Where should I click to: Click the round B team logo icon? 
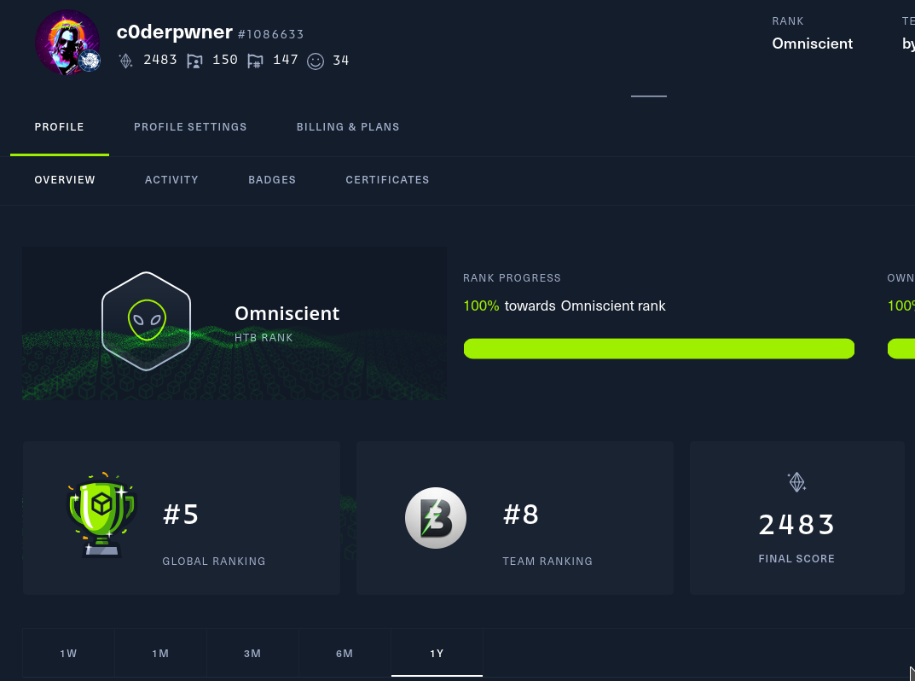point(435,518)
